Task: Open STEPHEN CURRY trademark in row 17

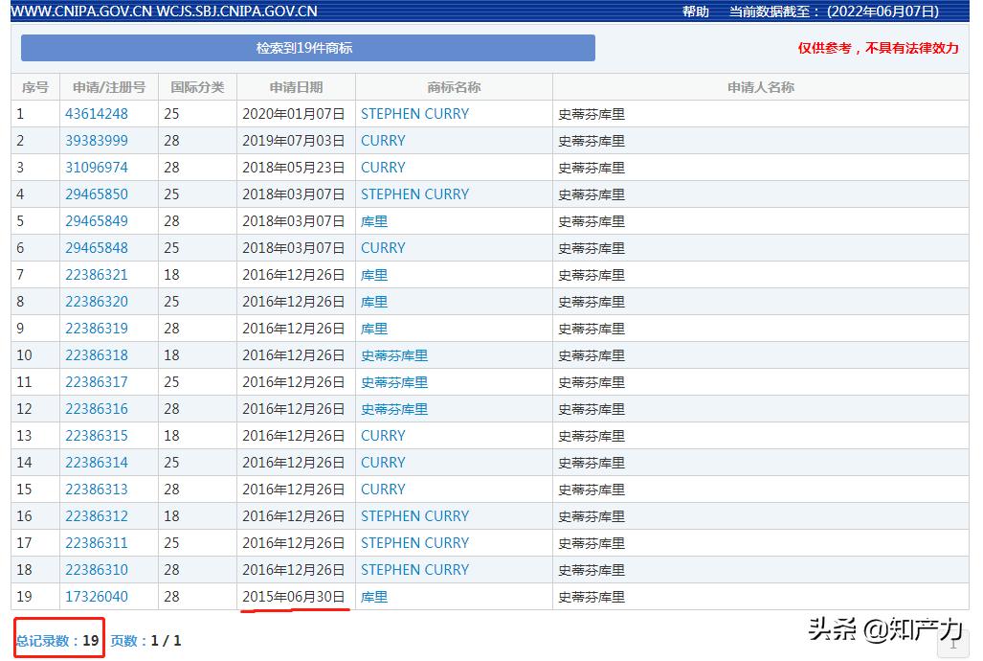Action: [414, 543]
